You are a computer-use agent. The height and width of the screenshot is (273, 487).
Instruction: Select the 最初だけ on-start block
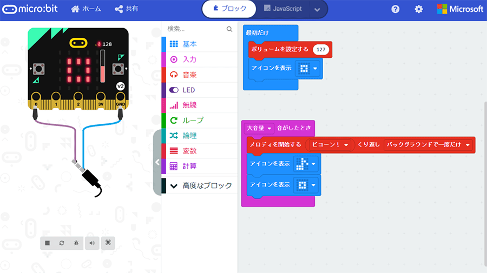pos(257,32)
